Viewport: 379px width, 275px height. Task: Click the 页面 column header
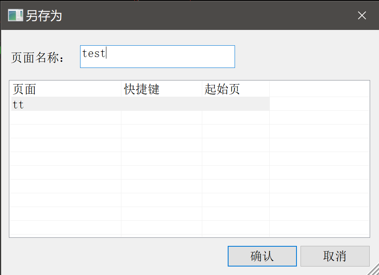point(65,89)
